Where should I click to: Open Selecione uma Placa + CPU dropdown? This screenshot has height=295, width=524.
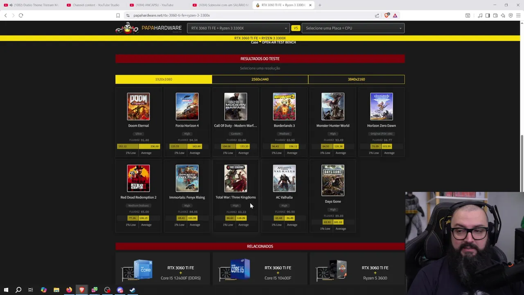(x=353, y=28)
